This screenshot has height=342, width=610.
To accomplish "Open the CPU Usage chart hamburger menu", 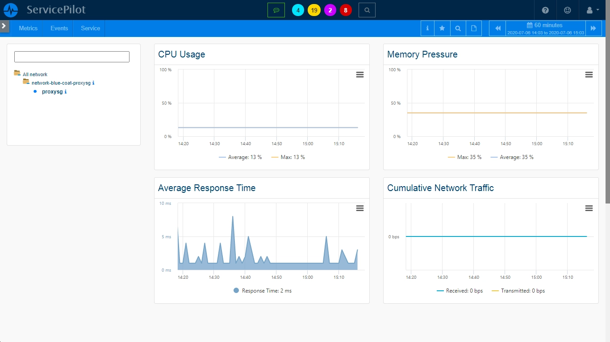I will point(360,75).
